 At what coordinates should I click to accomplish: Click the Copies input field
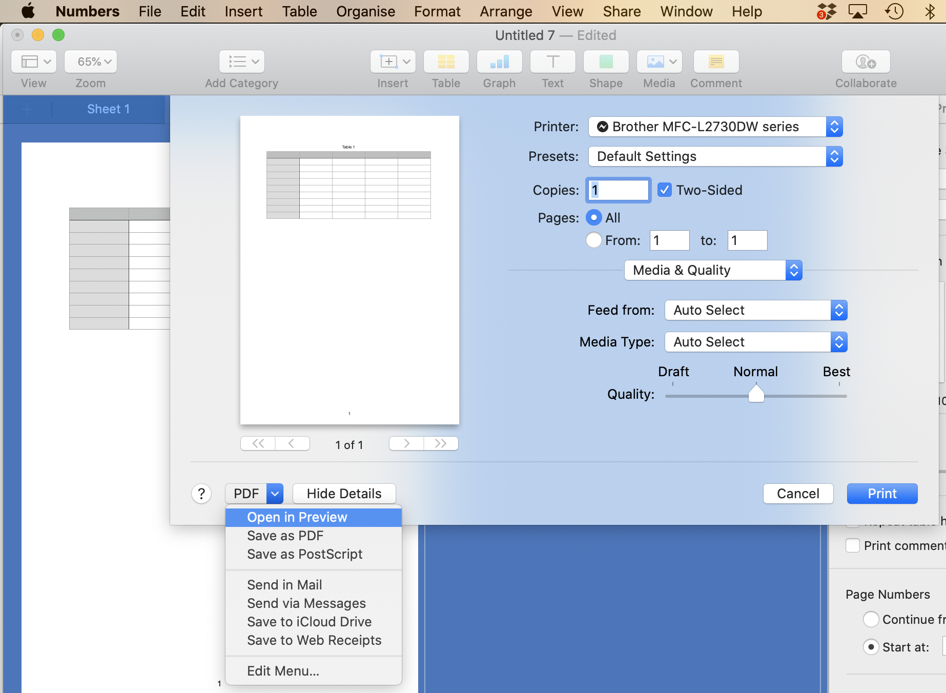point(618,190)
